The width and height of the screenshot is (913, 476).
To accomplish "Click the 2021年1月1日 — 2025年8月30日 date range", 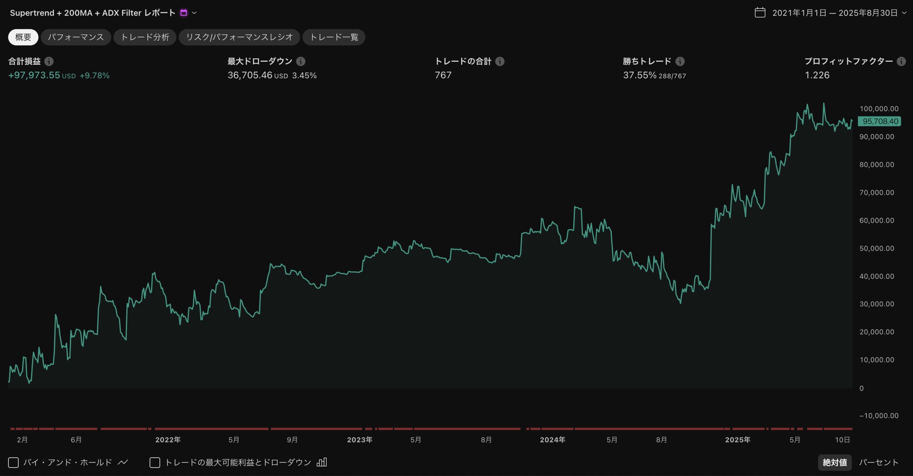I will click(x=835, y=13).
